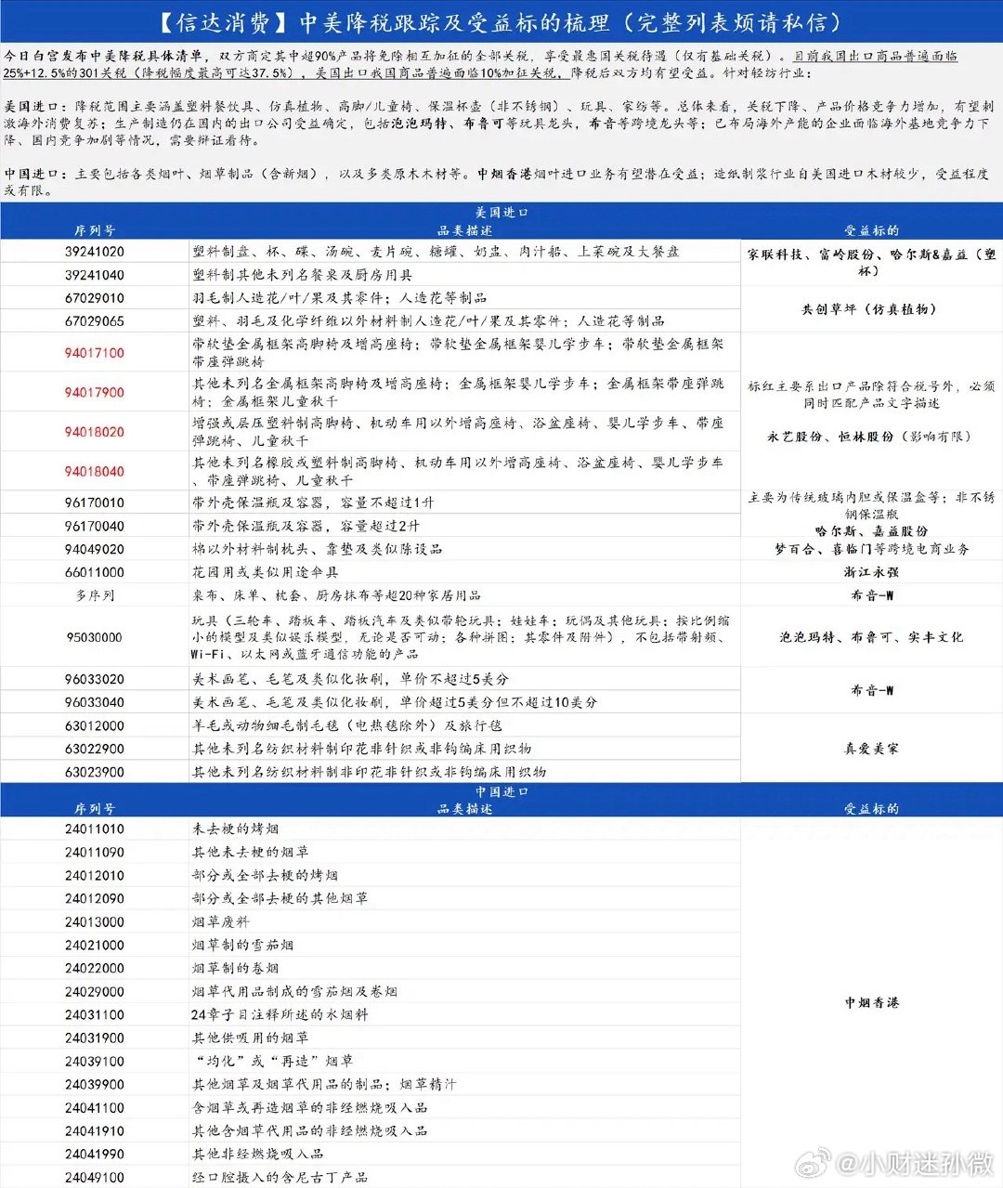Viewport: 1003px width, 1188px height.
Task: Click tariff code 96033020
Action: (x=95, y=679)
